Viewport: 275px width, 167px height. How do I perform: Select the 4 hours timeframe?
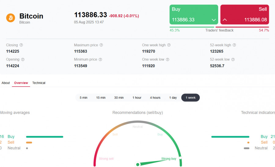pos(155,98)
